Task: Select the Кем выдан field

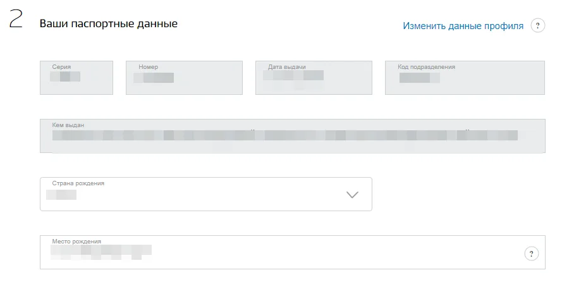Action: (x=293, y=136)
